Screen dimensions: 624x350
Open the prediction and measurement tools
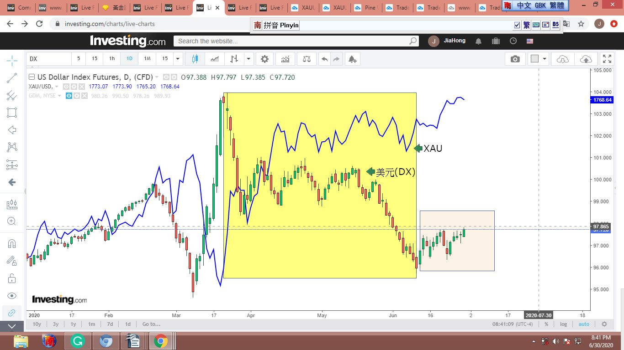tap(12, 165)
